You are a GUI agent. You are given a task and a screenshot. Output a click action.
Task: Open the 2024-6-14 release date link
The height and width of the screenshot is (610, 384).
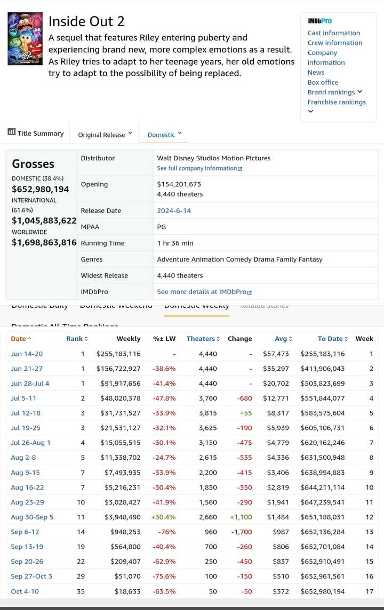pyautogui.click(x=174, y=210)
